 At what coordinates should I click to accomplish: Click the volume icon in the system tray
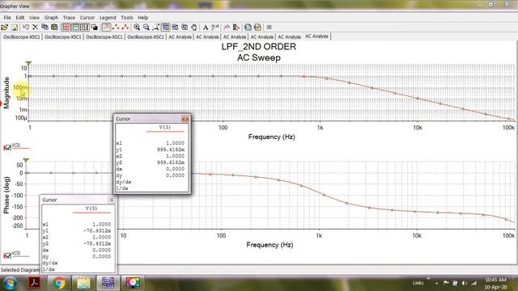point(465,283)
